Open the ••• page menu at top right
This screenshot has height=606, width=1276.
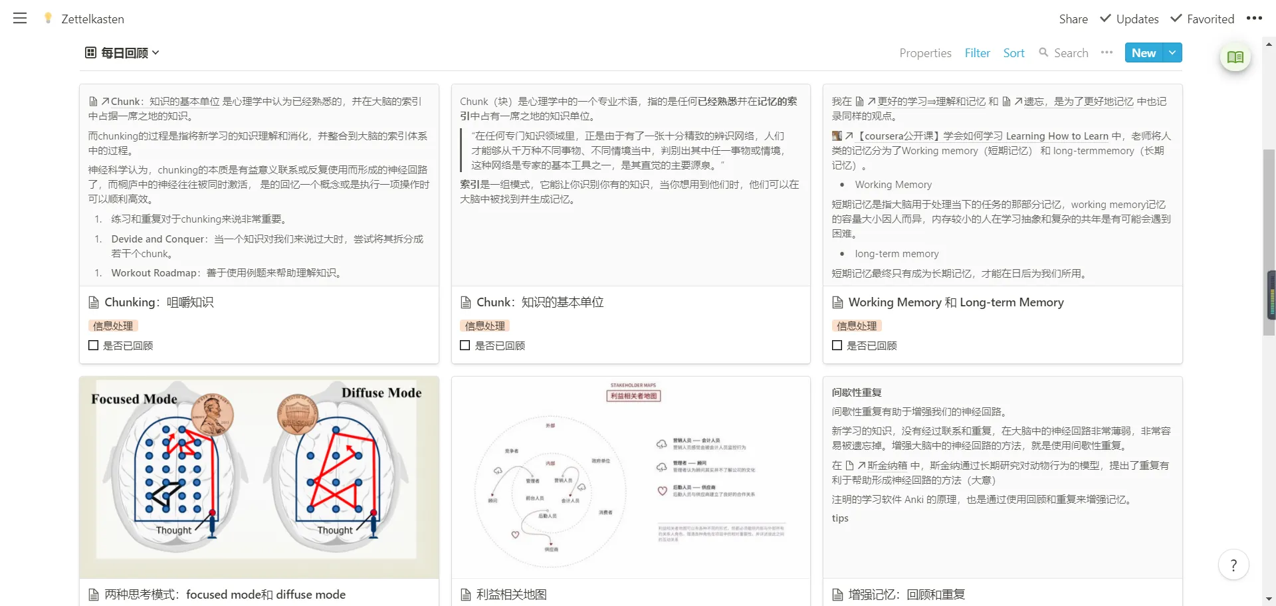[1255, 18]
